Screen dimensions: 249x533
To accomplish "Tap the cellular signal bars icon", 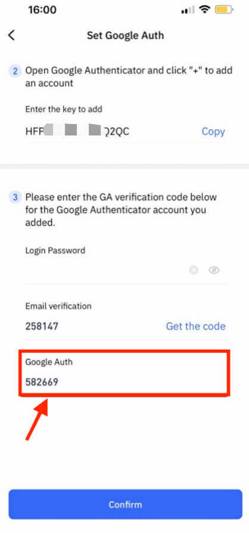I will point(189,10).
